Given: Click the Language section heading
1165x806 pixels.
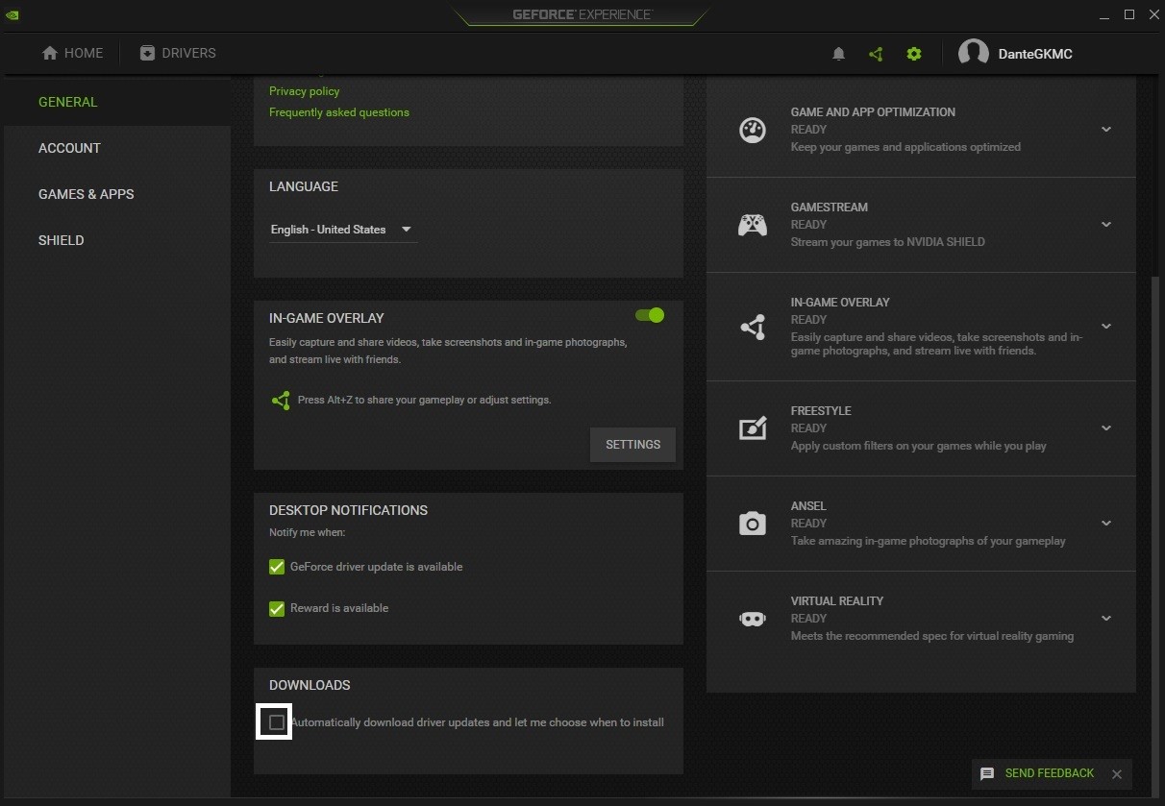Looking at the screenshot, I should [x=304, y=186].
